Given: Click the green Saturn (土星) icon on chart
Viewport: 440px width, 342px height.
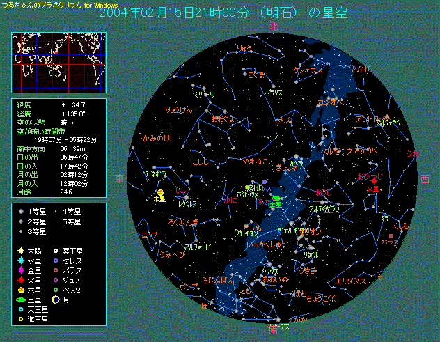Looking at the screenshot, I should (276, 200).
